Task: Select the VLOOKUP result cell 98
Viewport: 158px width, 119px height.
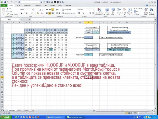Action: click(88, 55)
